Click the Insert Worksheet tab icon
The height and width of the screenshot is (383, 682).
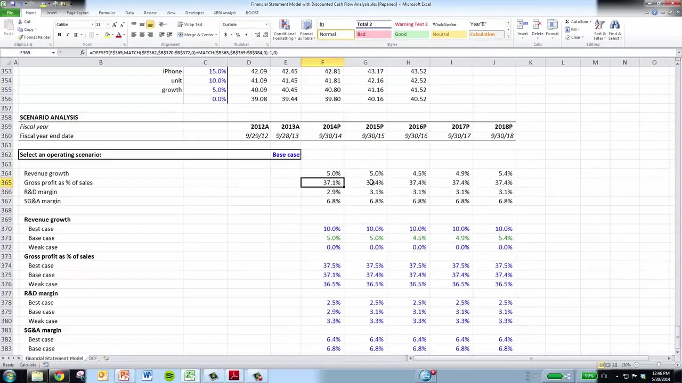[106, 359]
